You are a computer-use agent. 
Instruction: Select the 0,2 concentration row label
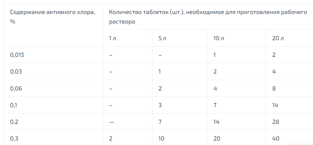(x=14, y=122)
